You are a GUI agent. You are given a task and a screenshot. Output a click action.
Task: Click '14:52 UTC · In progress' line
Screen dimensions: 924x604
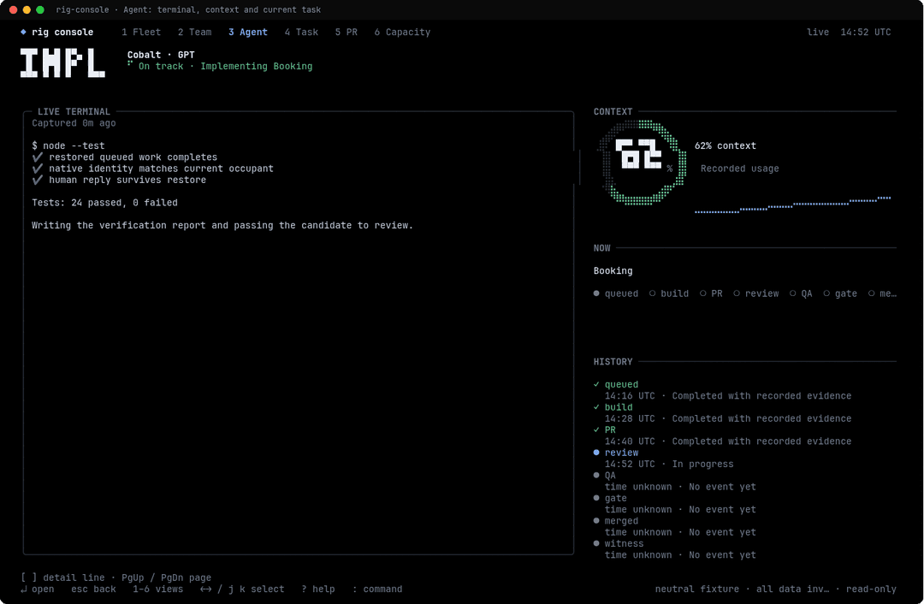point(669,465)
